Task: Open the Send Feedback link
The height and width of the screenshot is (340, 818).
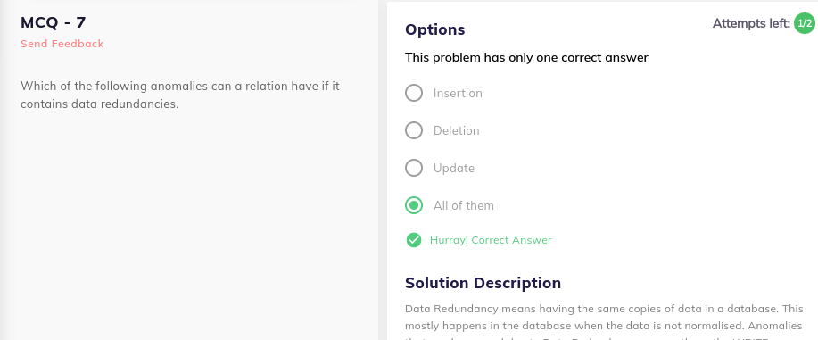Action: 62,44
